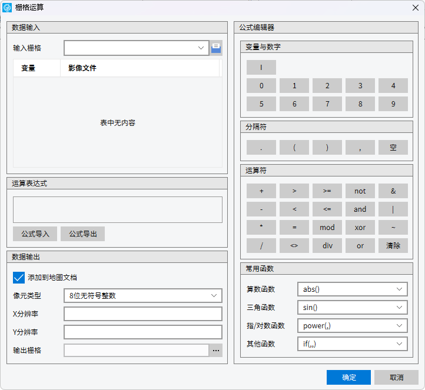Insert the mod operator
The width and height of the screenshot is (425, 390).
tap(327, 228)
